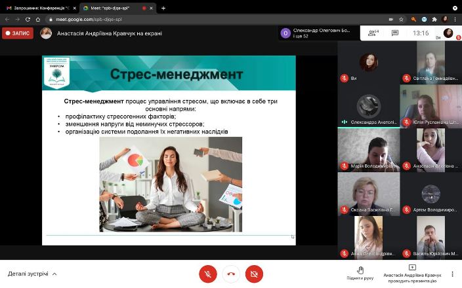Select the Артем Володимирович participant tile
The image size is (462, 288).
coord(430,194)
